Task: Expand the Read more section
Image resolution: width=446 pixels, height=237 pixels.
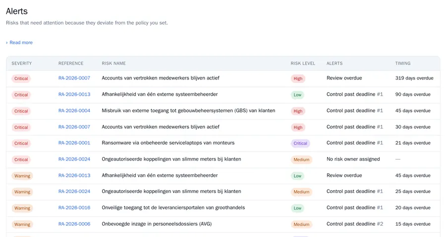Action: tap(19, 42)
